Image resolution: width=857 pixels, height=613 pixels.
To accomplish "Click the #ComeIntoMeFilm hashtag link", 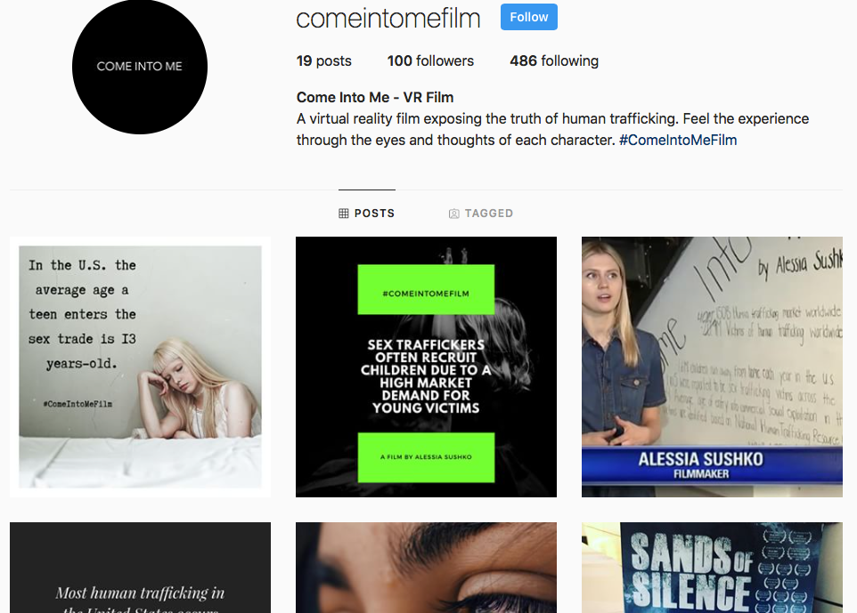I will point(678,140).
